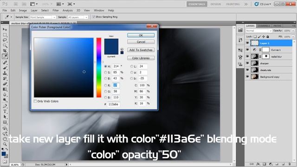Expand more workspaces chevron

(x=246, y=4)
